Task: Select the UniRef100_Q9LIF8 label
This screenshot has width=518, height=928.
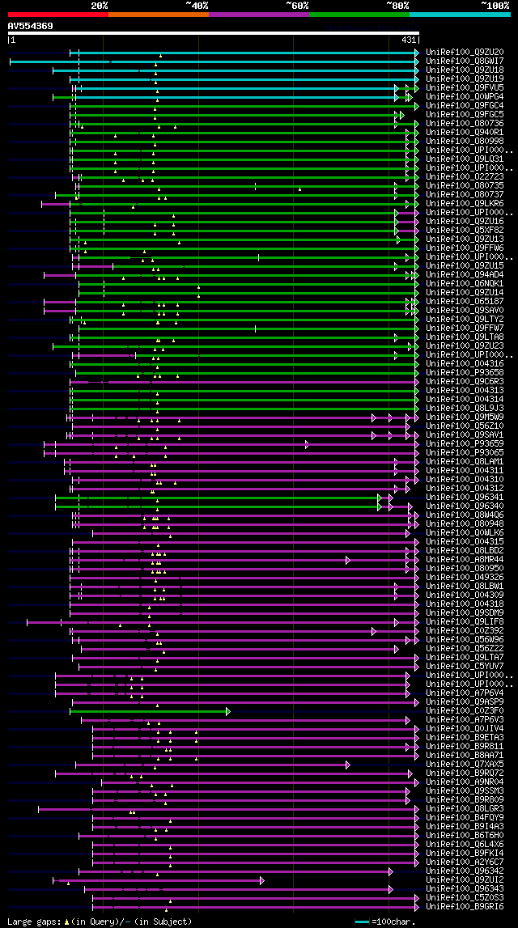Action: [465, 622]
